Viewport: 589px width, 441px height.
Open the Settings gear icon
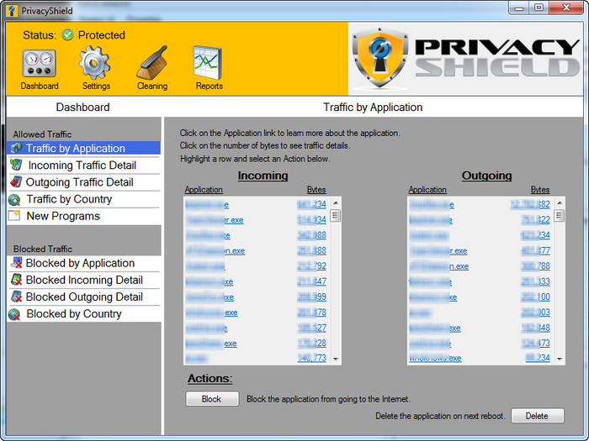[94, 63]
